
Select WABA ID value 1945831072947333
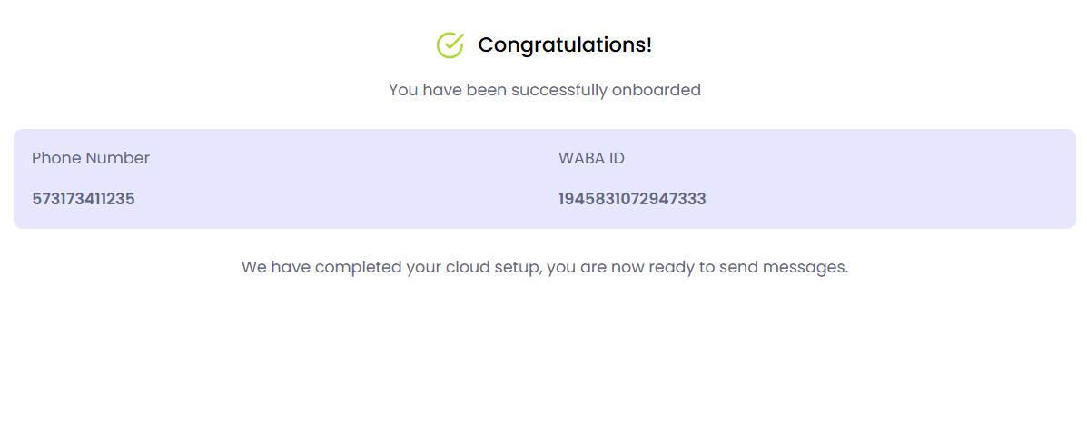632,199
